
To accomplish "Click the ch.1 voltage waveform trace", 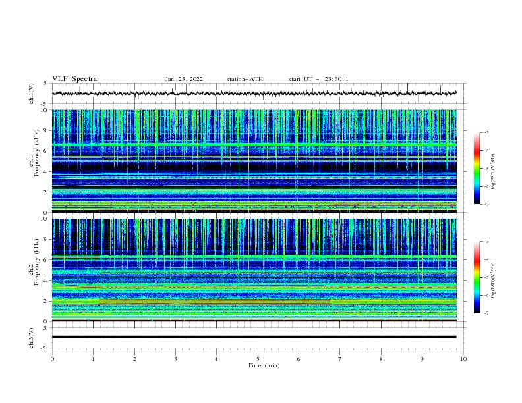I will [254, 94].
